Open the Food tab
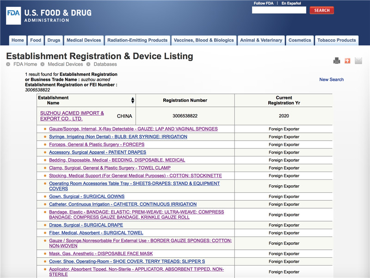370x278 pixels. click(36, 40)
